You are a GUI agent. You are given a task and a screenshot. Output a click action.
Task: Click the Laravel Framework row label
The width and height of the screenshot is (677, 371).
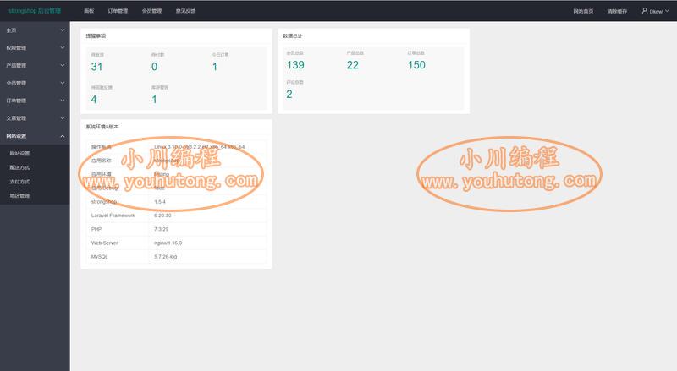click(113, 216)
